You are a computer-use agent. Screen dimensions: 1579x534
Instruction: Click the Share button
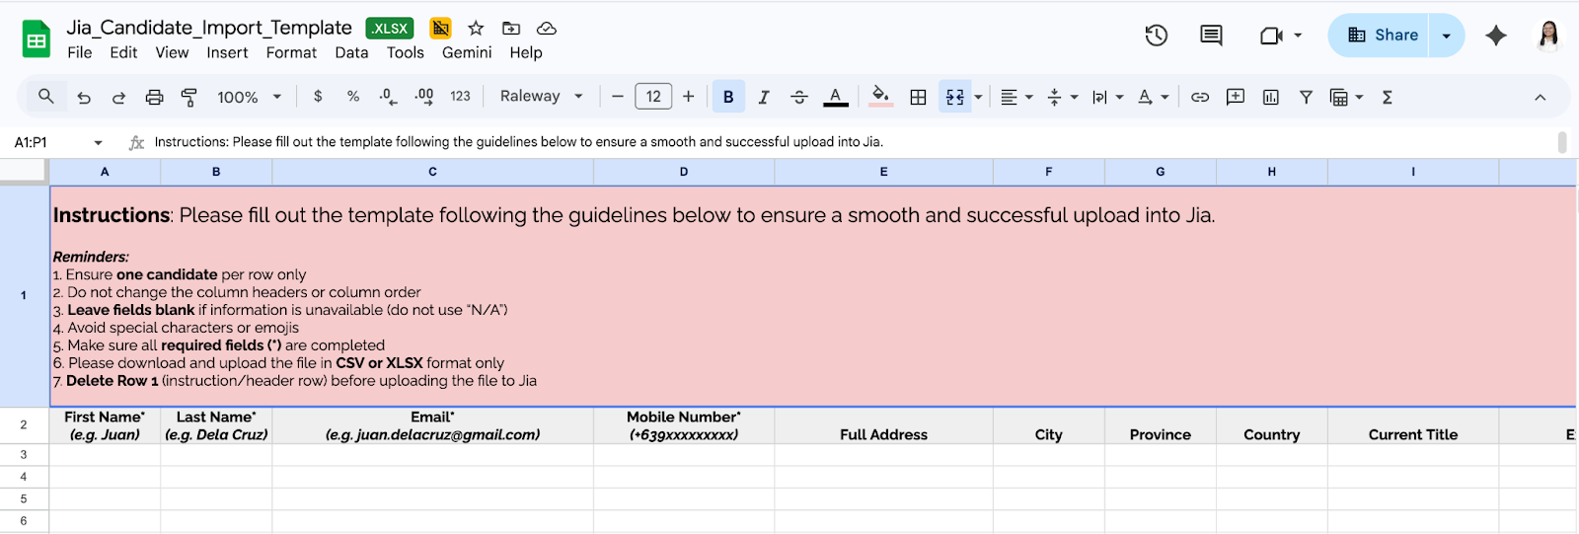coord(1382,36)
